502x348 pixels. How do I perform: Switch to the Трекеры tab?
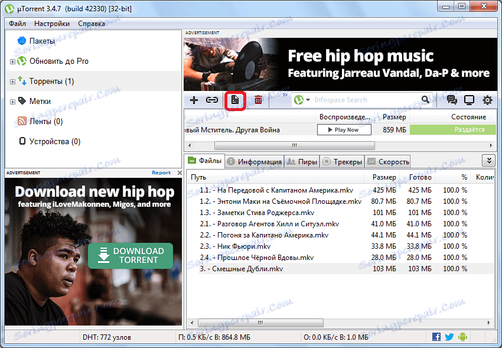point(342,162)
